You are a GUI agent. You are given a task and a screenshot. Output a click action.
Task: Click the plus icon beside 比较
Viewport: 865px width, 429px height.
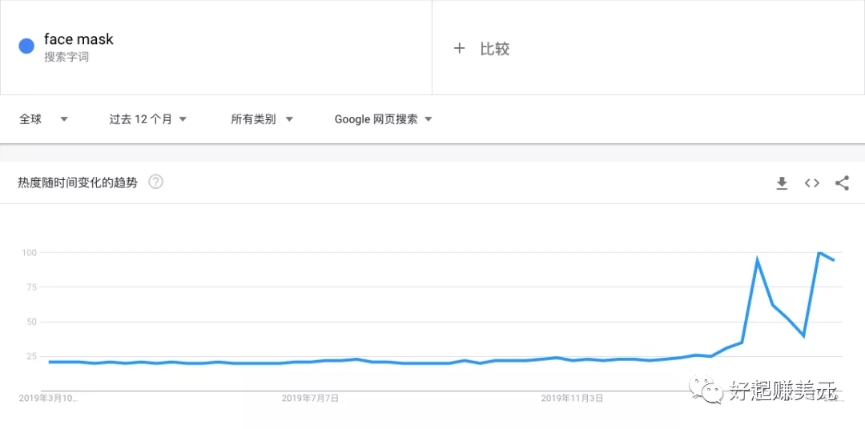459,49
